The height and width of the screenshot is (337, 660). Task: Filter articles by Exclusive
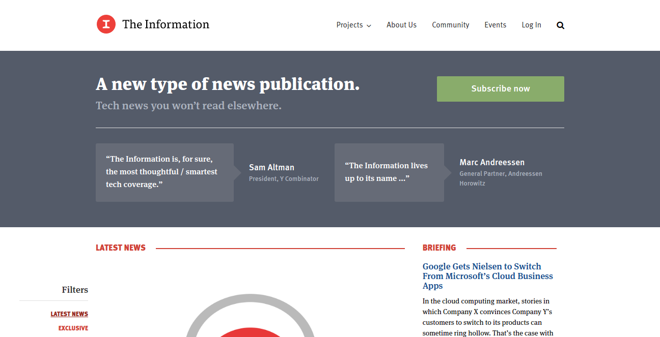[73, 328]
